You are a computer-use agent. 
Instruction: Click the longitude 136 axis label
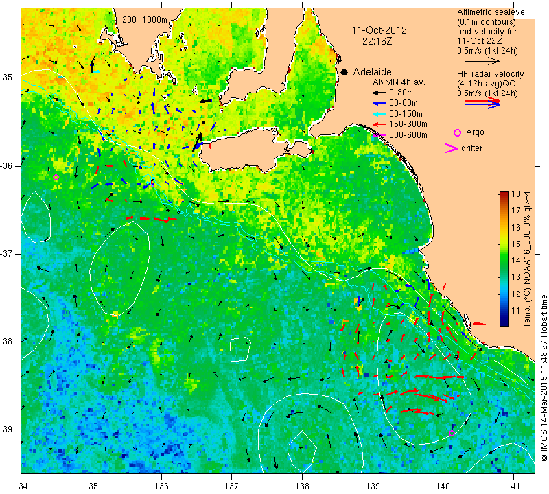pos(162,486)
